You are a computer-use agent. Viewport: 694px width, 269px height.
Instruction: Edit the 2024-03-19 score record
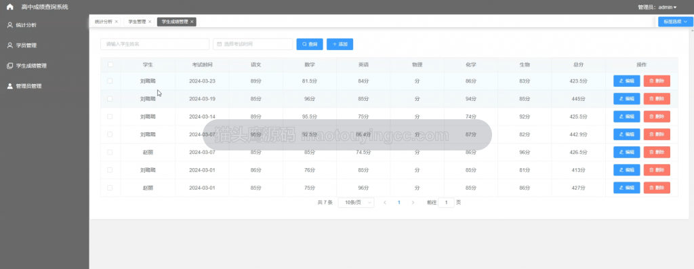click(627, 99)
